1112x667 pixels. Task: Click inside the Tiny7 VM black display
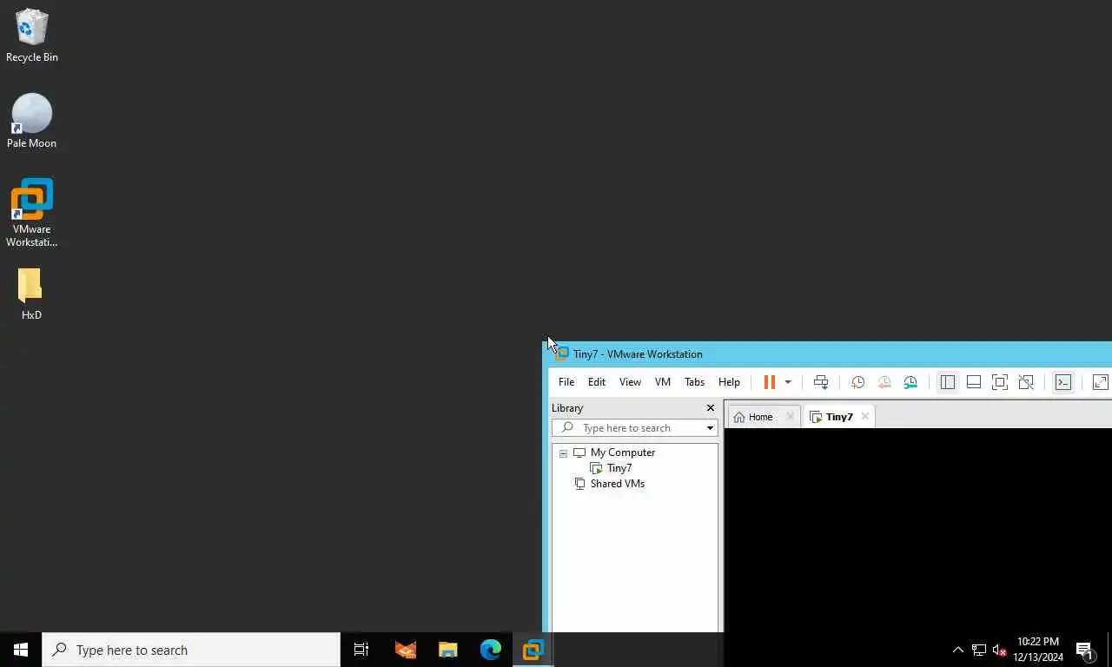tap(918, 530)
